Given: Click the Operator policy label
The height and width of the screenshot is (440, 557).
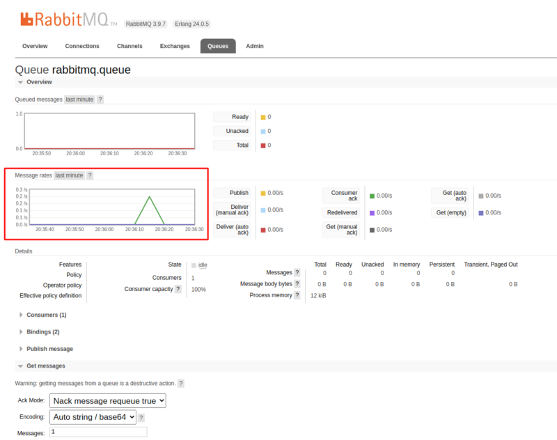Looking at the screenshot, I should tap(62, 285).
